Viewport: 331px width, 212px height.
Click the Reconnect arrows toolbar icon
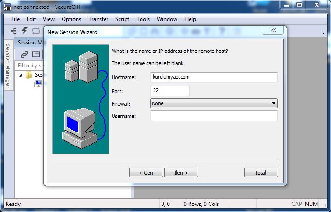click(x=36, y=31)
